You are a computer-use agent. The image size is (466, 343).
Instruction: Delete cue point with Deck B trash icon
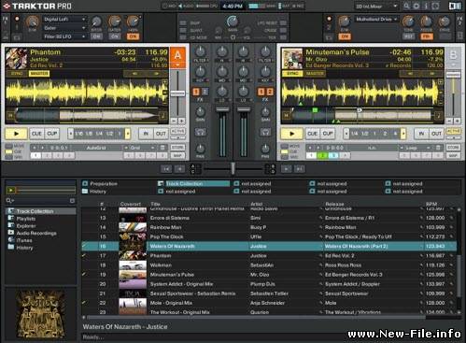coord(438,148)
